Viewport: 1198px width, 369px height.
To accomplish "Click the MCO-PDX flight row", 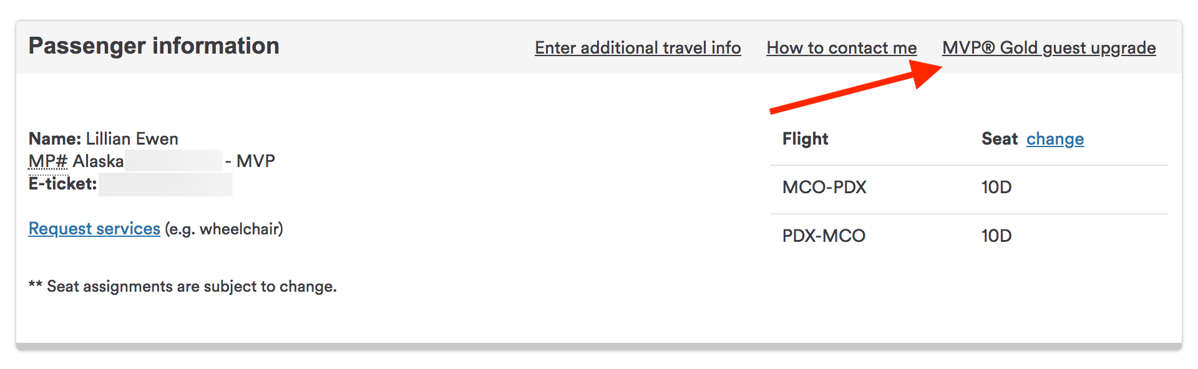I will [x=824, y=187].
